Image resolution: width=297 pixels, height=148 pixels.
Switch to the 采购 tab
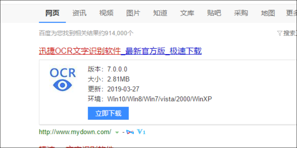coord(241,13)
